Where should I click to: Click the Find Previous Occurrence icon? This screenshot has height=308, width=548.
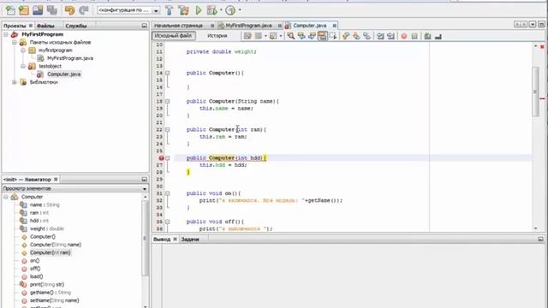click(301, 36)
